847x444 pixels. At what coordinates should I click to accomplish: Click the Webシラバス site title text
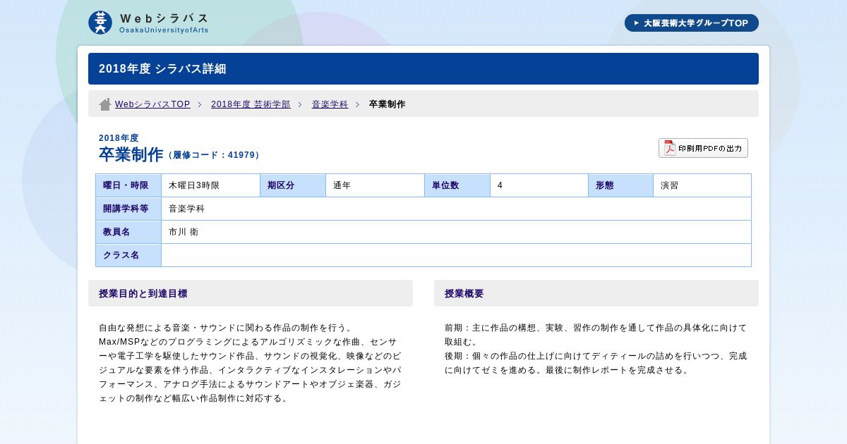coord(164,18)
